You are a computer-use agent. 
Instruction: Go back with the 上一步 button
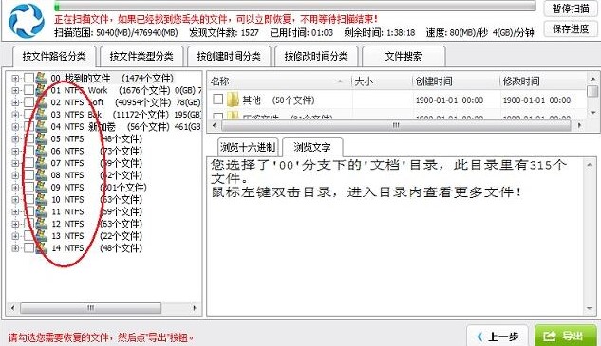[498, 337]
